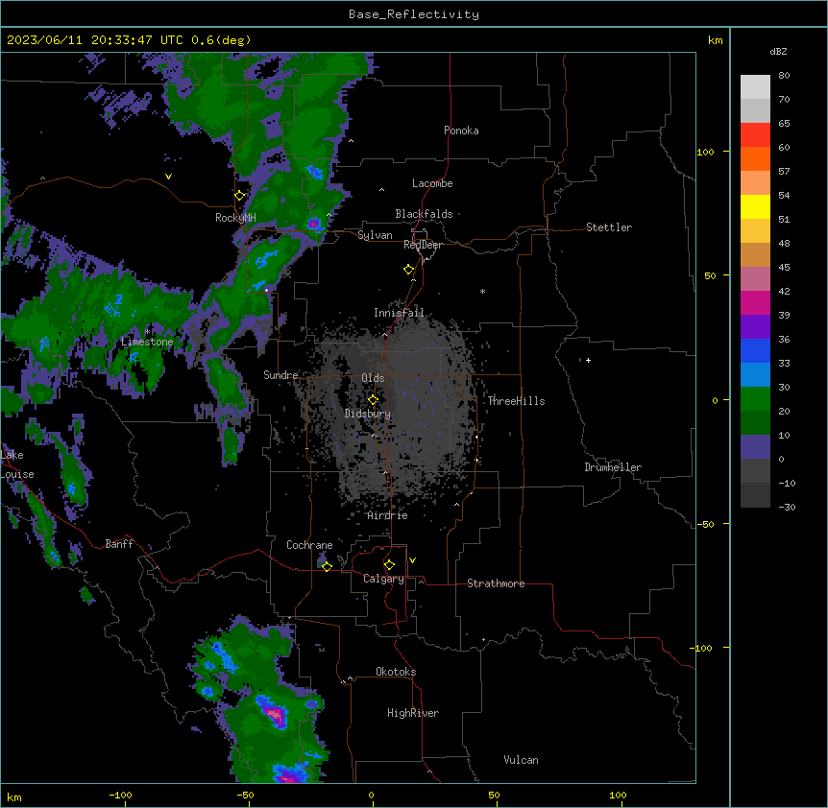Viewport: 828px width, 808px height.
Task: Click the Airdrie label
Action: point(387,515)
